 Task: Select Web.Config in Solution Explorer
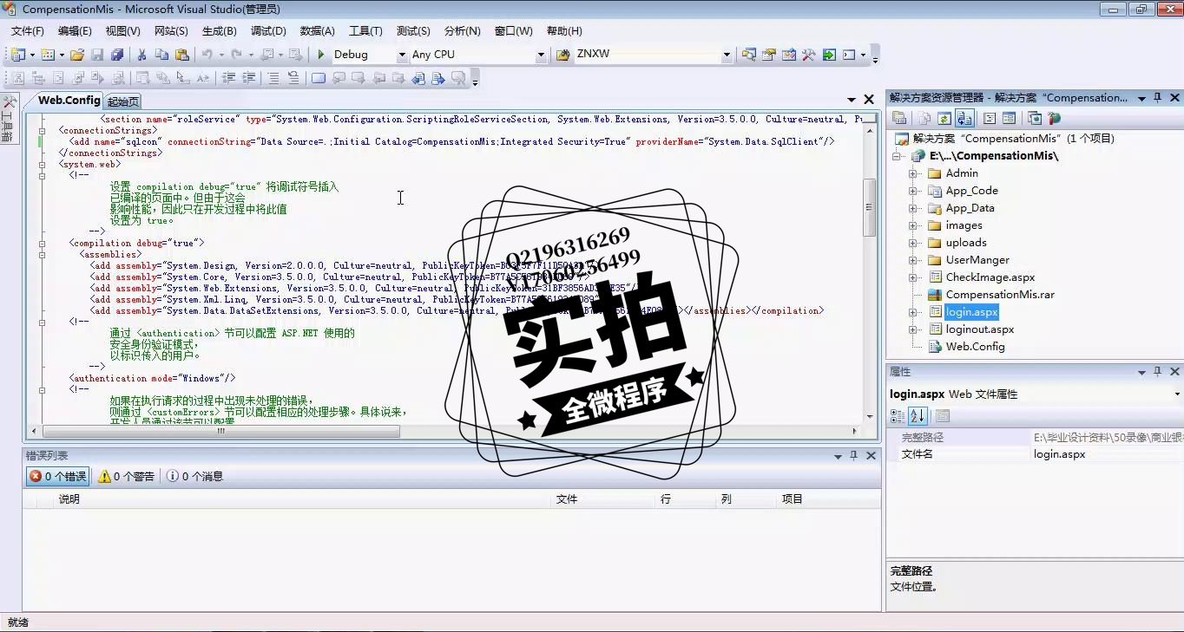pos(975,347)
